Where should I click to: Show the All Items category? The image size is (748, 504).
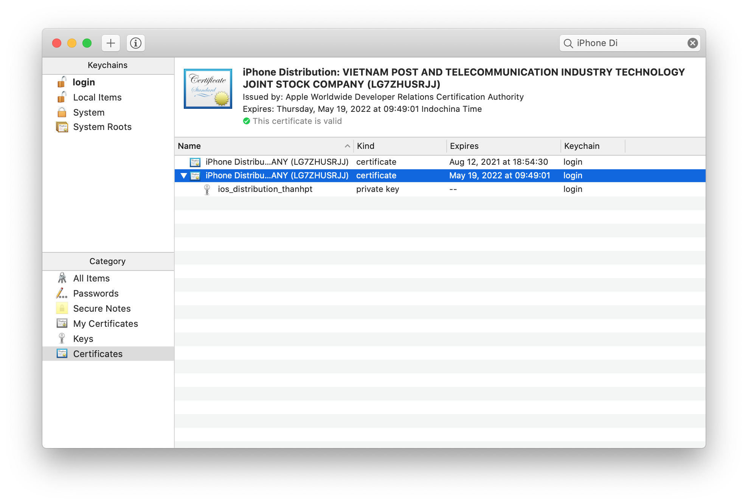point(91,278)
